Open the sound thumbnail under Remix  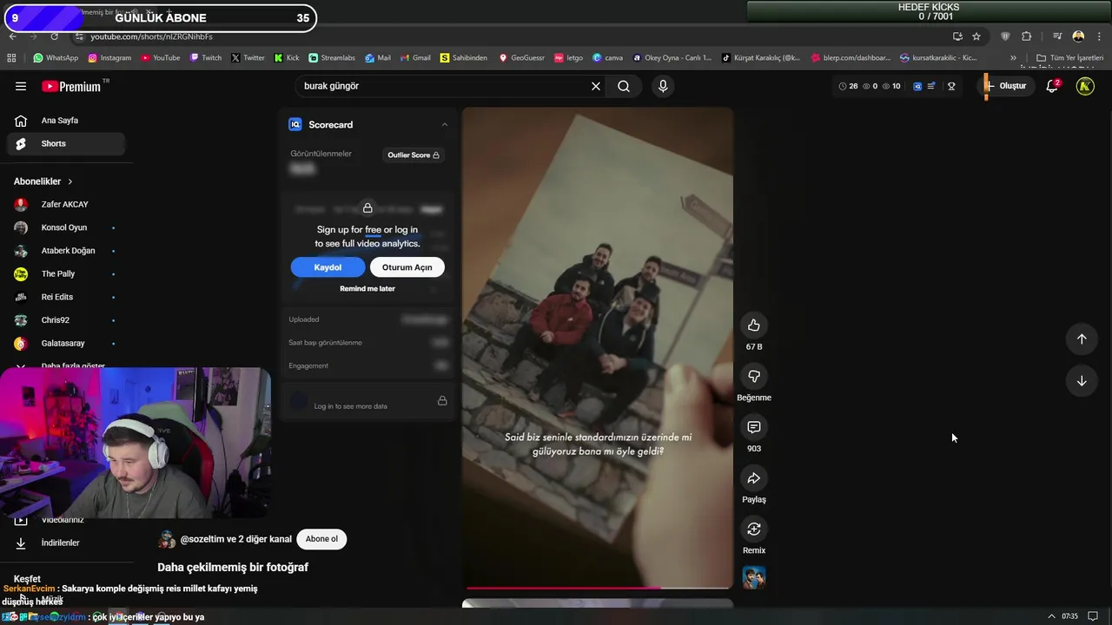coord(754,577)
